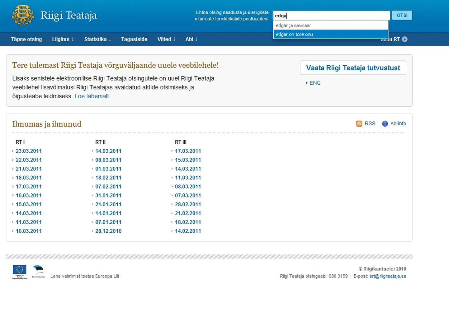Open RT I issue 15.03.2011

click(29, 204)
